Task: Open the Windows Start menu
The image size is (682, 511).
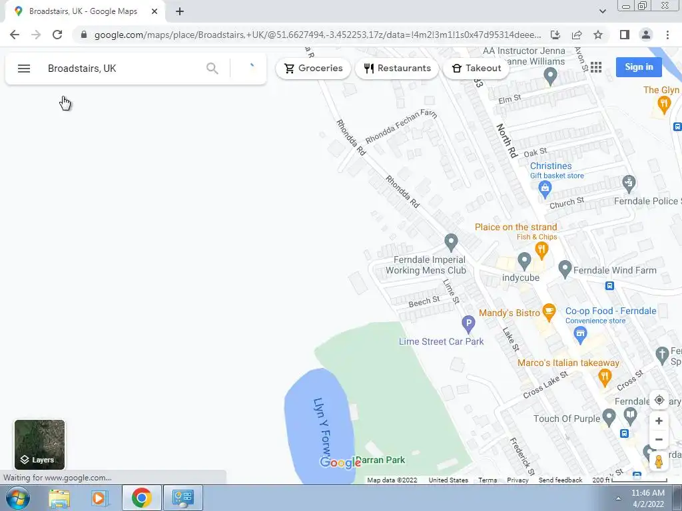Action: click(17, 498)
